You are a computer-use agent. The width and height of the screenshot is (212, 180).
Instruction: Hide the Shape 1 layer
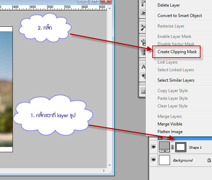click(x=153, y=147)
